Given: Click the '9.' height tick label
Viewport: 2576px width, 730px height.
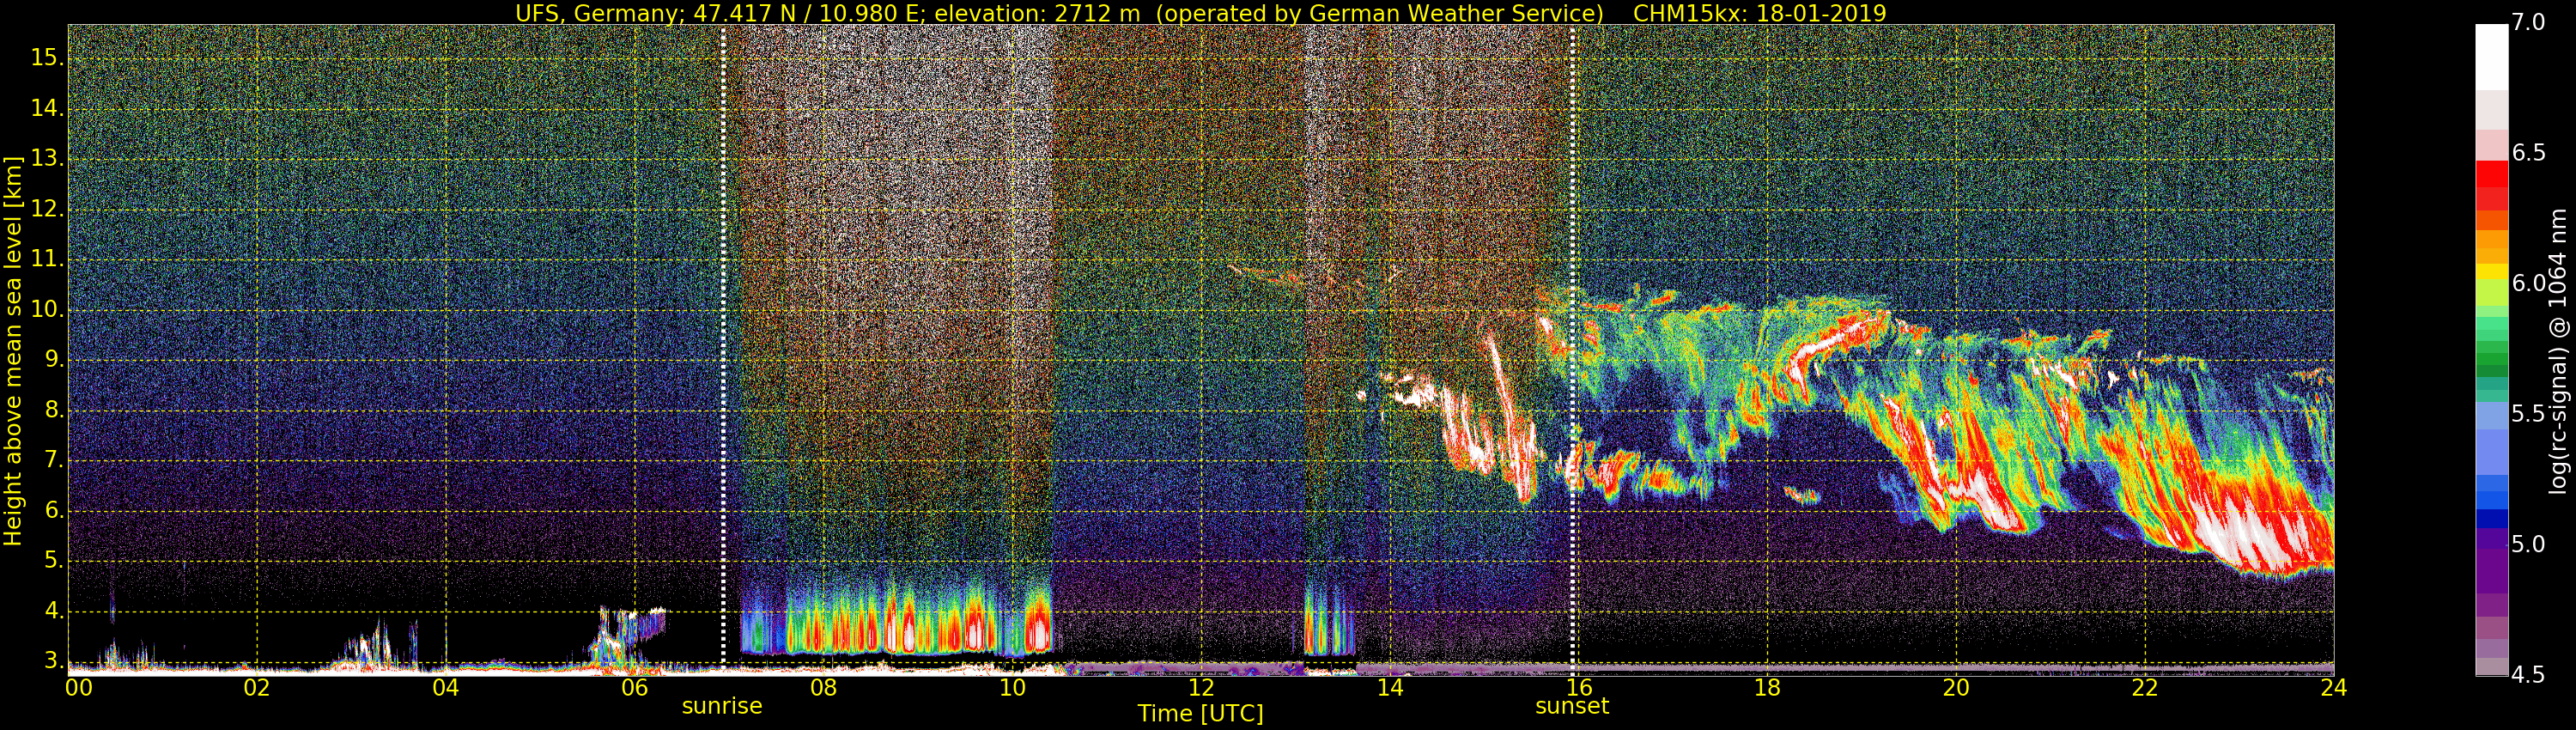Looking at the screenshot, I should (54, 360).
